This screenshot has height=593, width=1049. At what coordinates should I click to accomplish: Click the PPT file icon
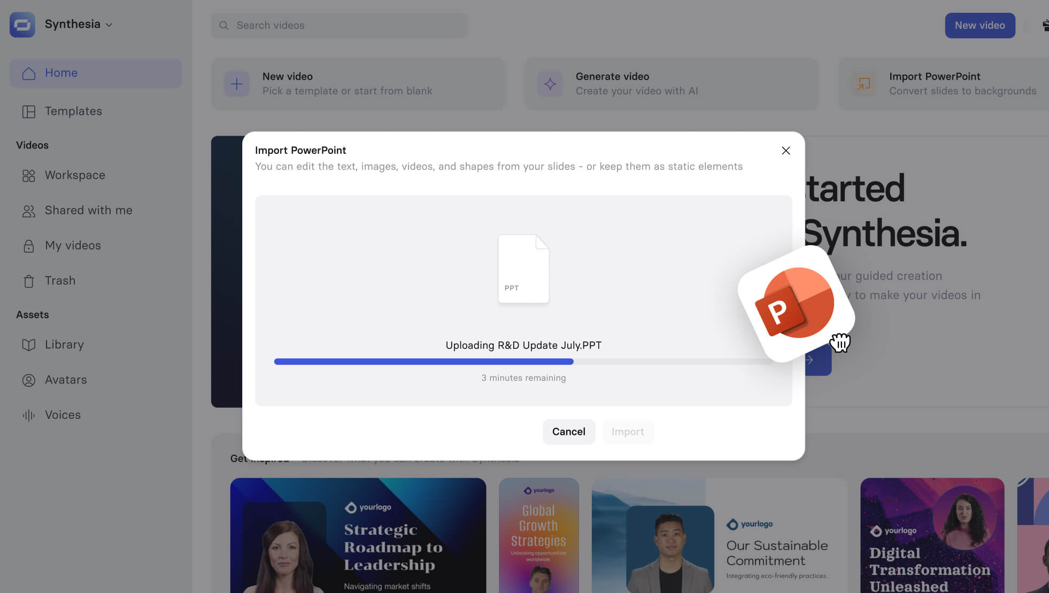point(523,269)
